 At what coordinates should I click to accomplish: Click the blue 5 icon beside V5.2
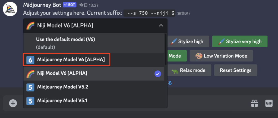30,87
